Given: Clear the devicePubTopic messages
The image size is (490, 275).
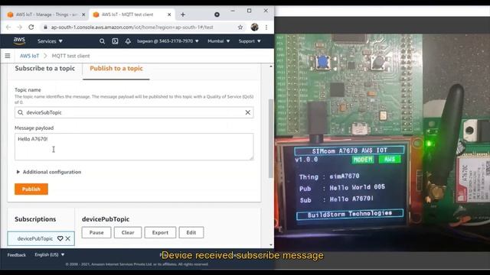Looking at the screenshot, I should [x=128, y=232].
